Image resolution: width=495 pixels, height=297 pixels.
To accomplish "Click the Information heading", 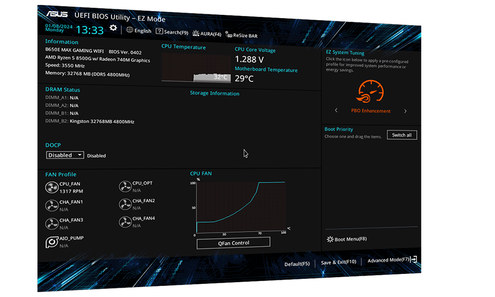I will coord(62,42).
